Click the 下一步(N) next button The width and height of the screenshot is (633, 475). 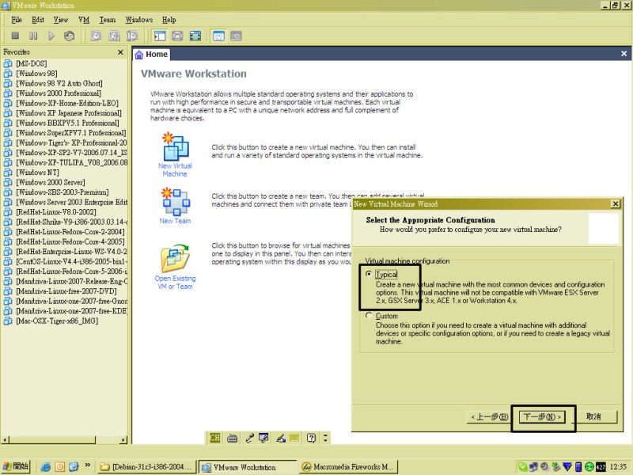pos(542,417)
